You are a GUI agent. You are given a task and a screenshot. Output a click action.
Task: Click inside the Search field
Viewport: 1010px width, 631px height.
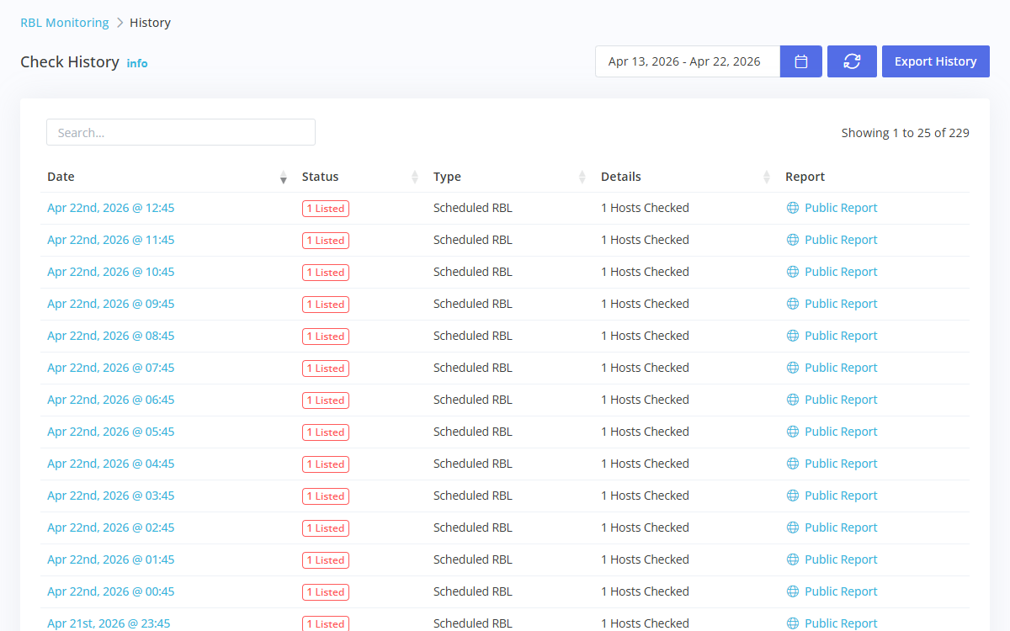coord(181,132)
